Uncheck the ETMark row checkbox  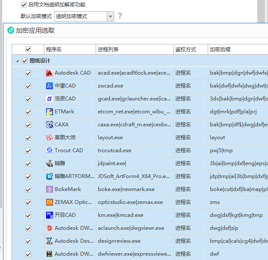[x=28, y=112]
